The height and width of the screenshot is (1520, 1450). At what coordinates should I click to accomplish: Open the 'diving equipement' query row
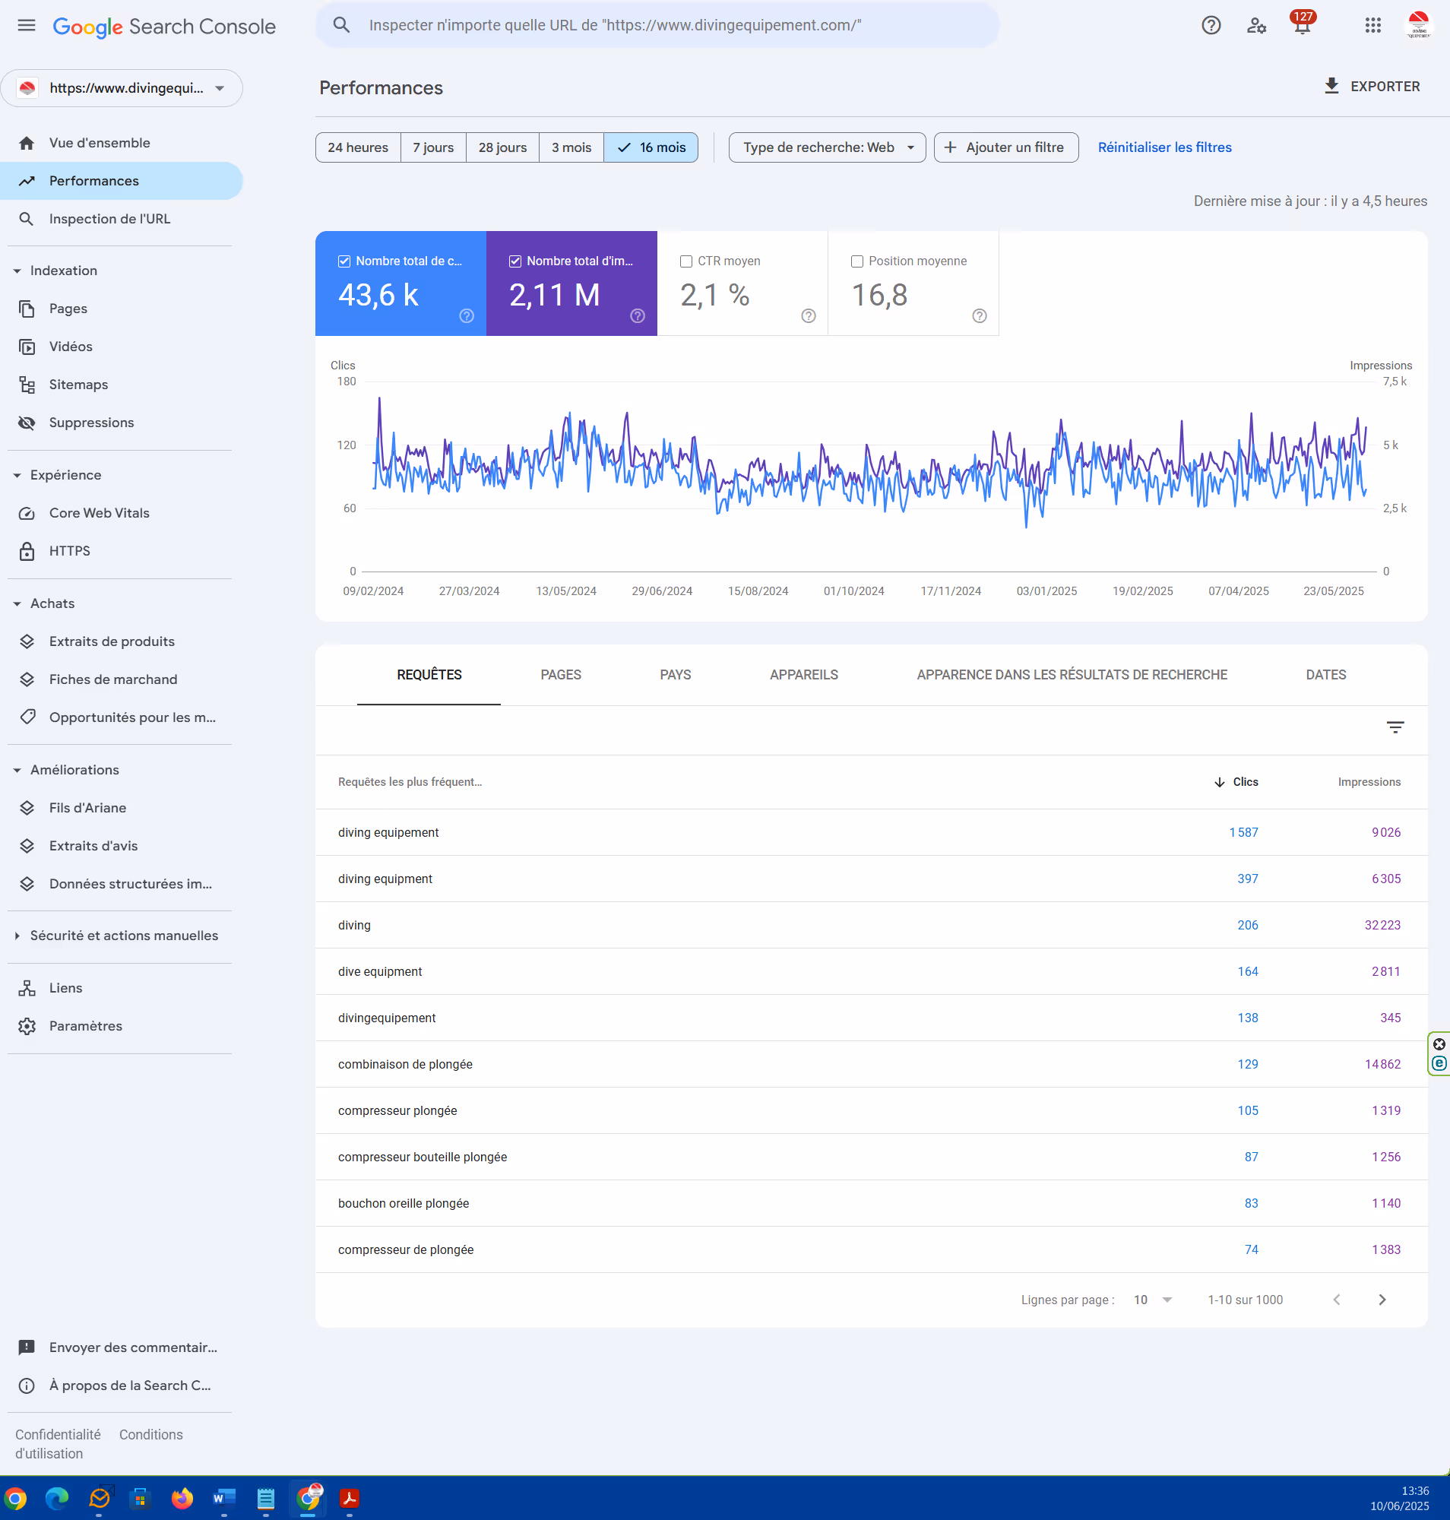871,832
